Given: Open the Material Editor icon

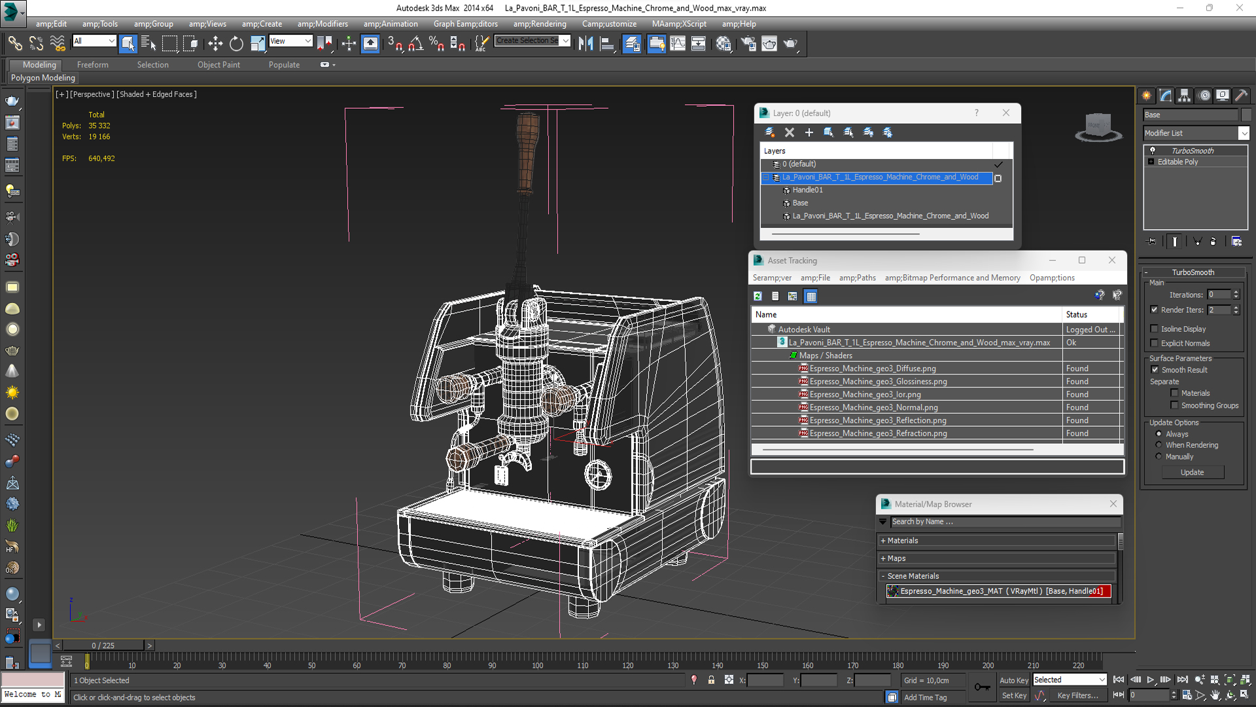Looking at the screenshot, I should tap(723, 44).
